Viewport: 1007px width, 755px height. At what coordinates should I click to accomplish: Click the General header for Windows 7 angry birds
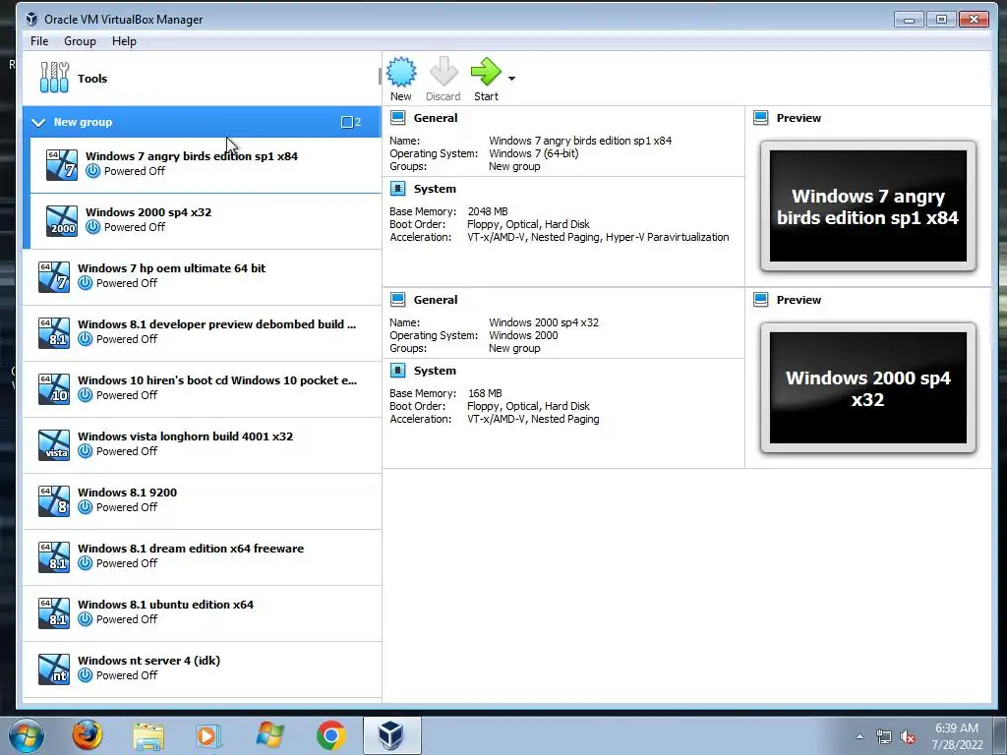(x=436, y=118)
